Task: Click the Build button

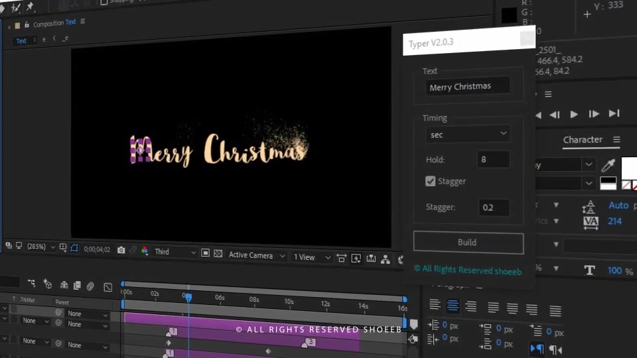Action: pyautogui.click(x=468, y=243)
